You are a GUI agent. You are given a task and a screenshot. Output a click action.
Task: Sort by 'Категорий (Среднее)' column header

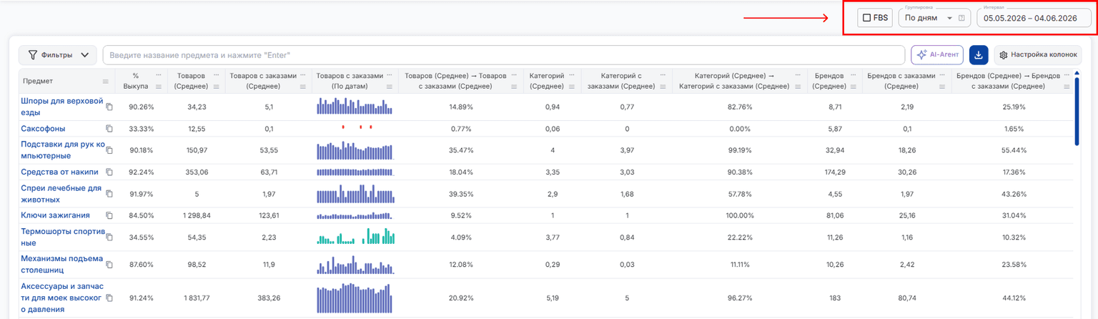pyautogui.click(x=547, y=81)
